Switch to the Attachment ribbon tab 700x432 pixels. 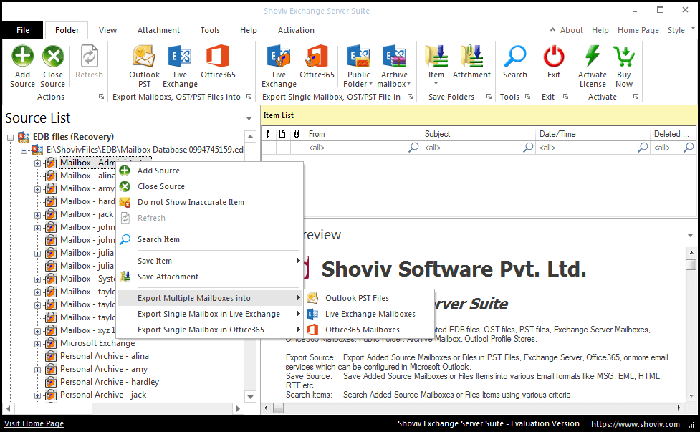click(158, 30)
